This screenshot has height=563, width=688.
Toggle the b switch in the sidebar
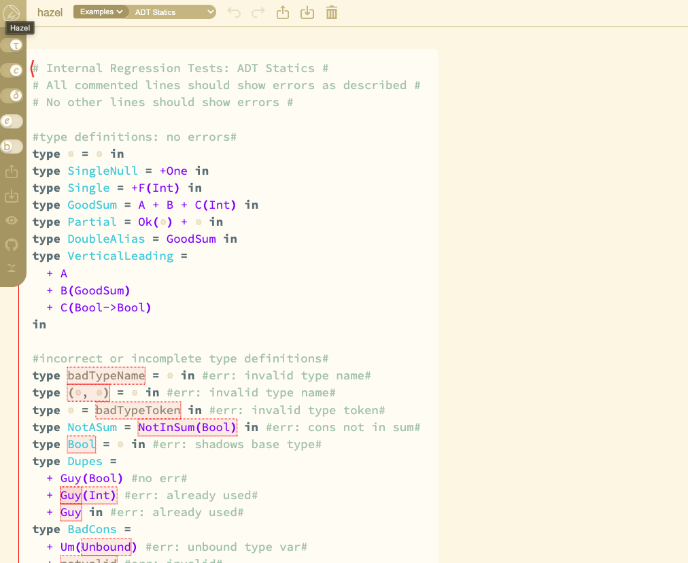[12, 146]
